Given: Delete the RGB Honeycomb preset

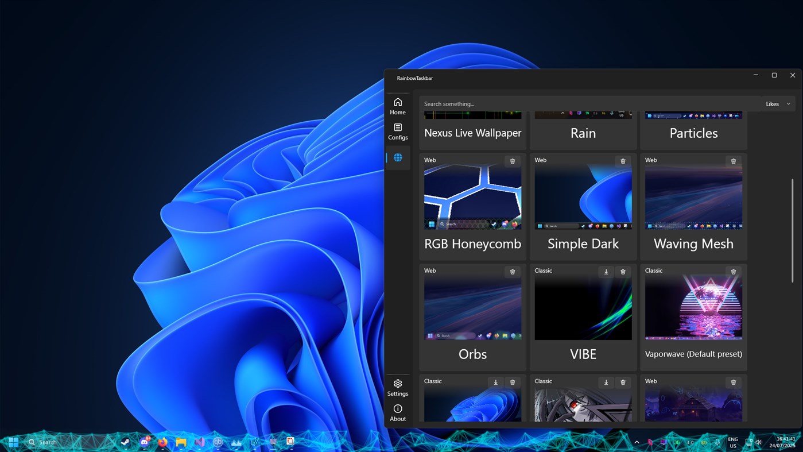Looking at the screenshot, I should [513, 161].
